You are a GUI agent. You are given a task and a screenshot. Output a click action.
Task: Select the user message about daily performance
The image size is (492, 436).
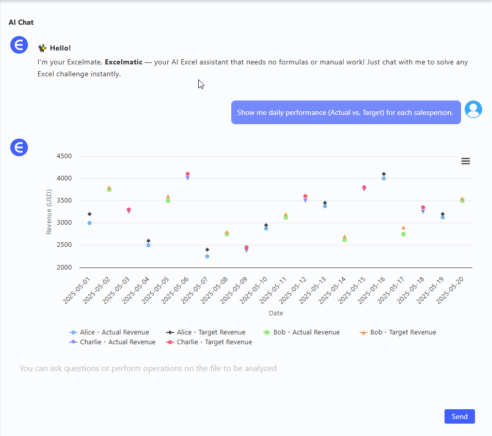pyautogui.click(x=345, y=112)
